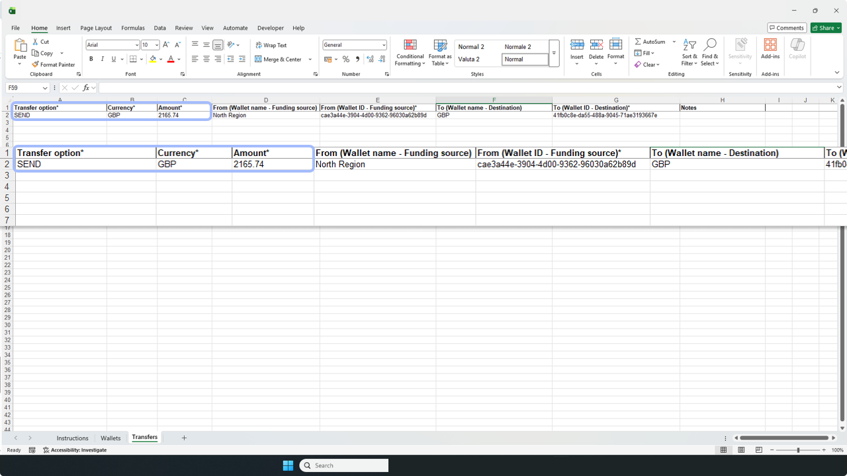Click the Increase Decimal icon

370,59
